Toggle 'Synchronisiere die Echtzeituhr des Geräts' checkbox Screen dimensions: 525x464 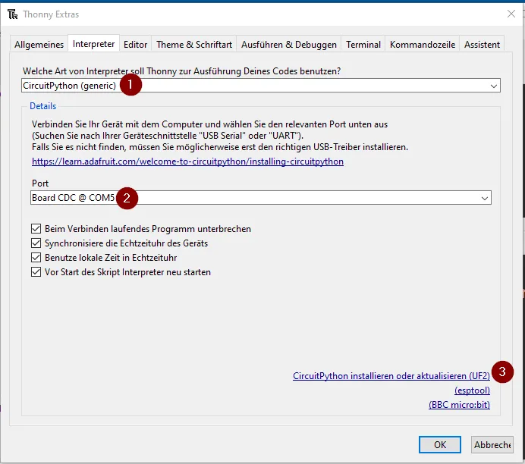[36, 243]
